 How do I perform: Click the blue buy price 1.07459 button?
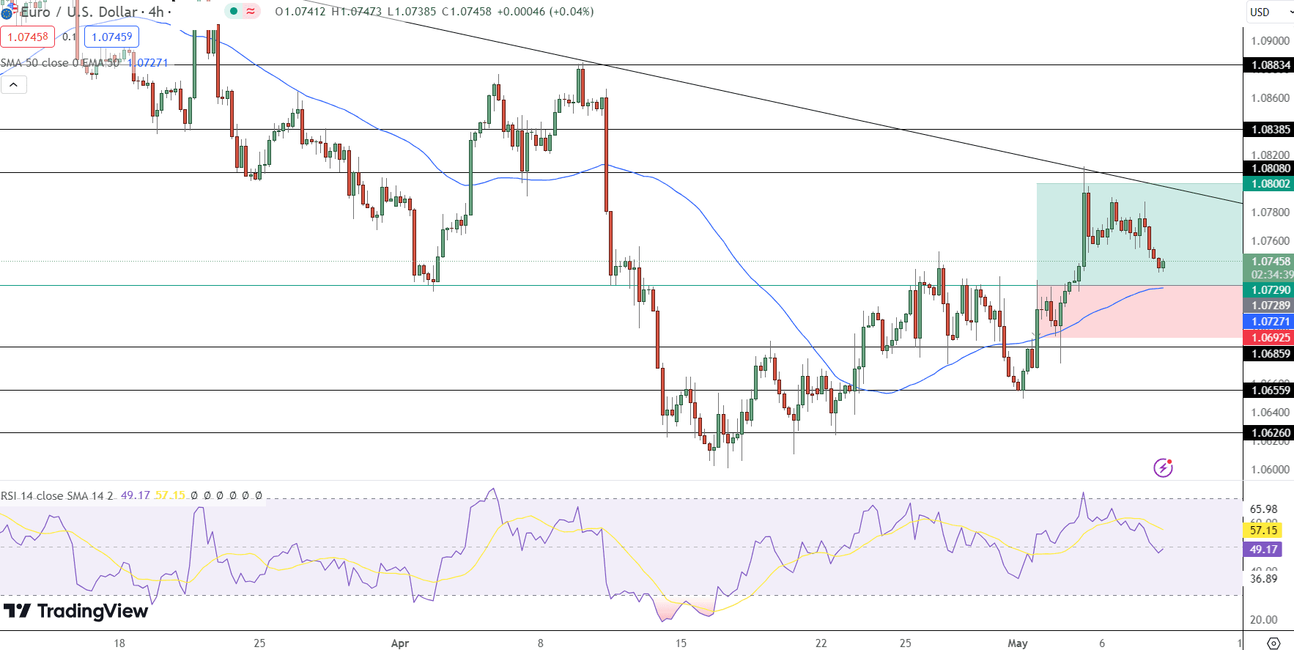coord(111,37)
